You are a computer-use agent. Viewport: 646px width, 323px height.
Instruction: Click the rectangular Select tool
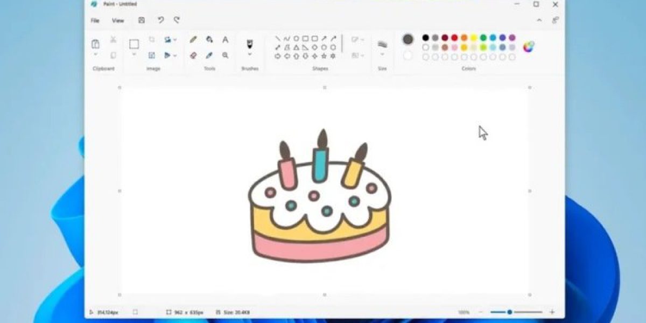pos(134,44)
